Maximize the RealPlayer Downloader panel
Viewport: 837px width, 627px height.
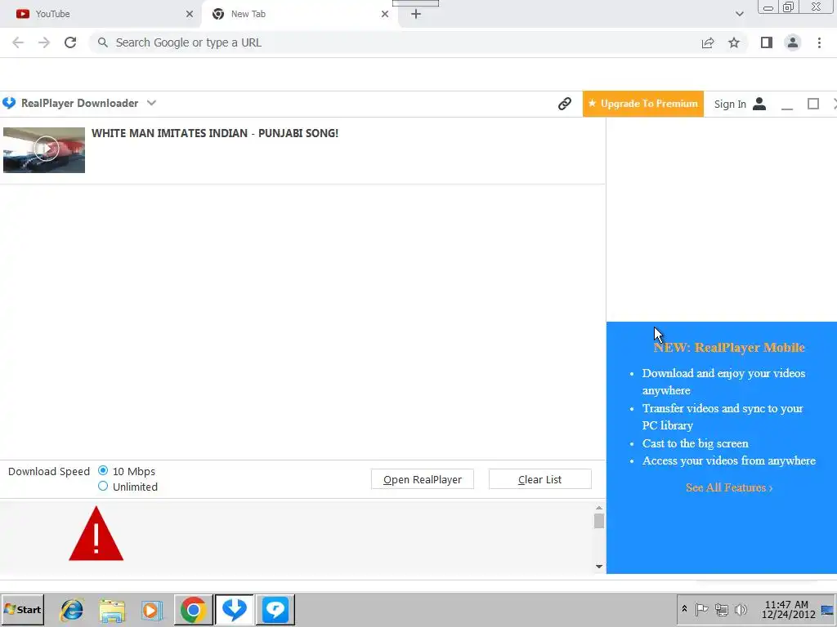pos(813,104)
